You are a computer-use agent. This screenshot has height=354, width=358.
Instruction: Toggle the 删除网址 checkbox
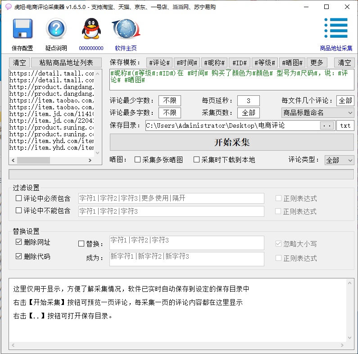click(18, 242)
